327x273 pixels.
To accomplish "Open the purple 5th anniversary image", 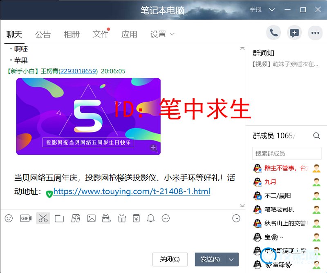I will 88,116.
